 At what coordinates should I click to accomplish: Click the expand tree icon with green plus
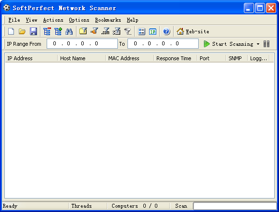(58, 31)
